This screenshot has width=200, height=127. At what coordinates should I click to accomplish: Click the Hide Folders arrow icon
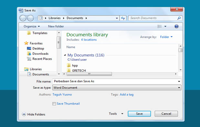[24, 114]
